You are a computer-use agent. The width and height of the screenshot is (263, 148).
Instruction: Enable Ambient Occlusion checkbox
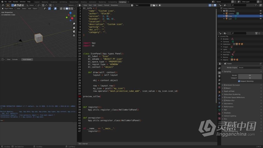[x=225, y=85]
